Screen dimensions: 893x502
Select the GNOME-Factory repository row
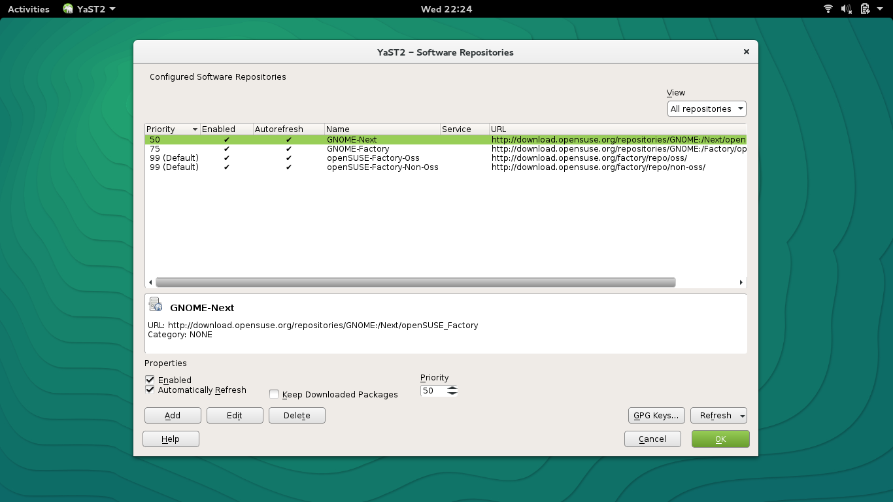pos(445,149)
